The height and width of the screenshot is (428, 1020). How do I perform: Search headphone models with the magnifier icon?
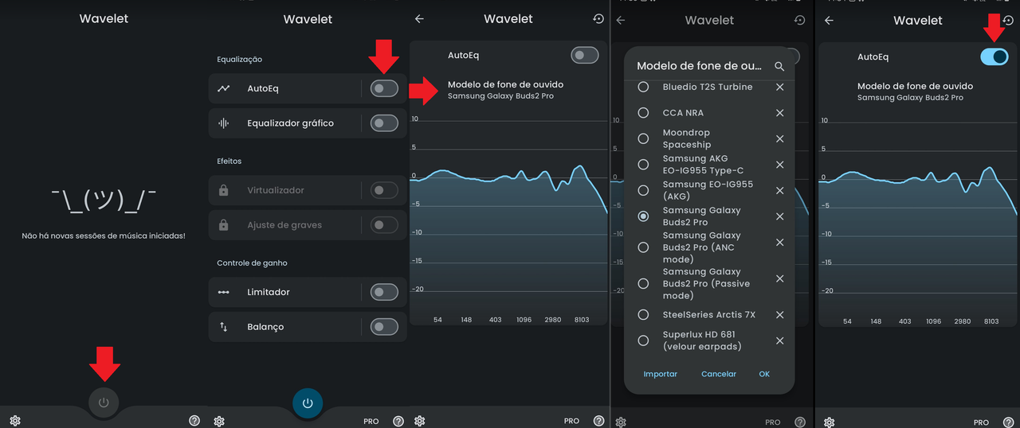779,67
